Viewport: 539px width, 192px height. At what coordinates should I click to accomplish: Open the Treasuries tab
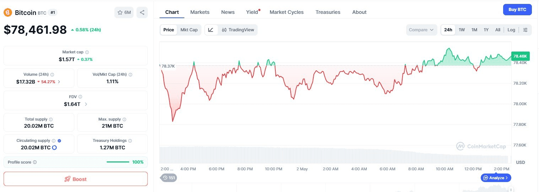[328, 12]
